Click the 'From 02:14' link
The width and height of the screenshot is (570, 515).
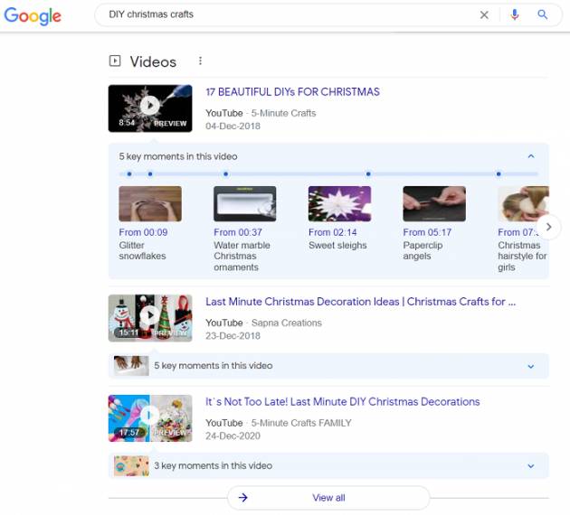333,232
